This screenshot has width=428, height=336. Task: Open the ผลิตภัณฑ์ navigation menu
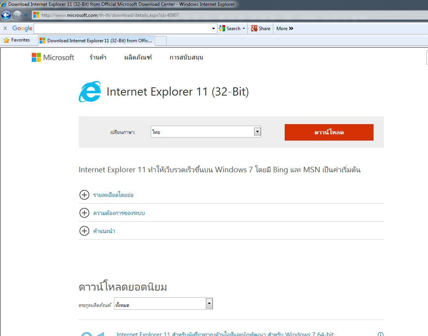138,57
